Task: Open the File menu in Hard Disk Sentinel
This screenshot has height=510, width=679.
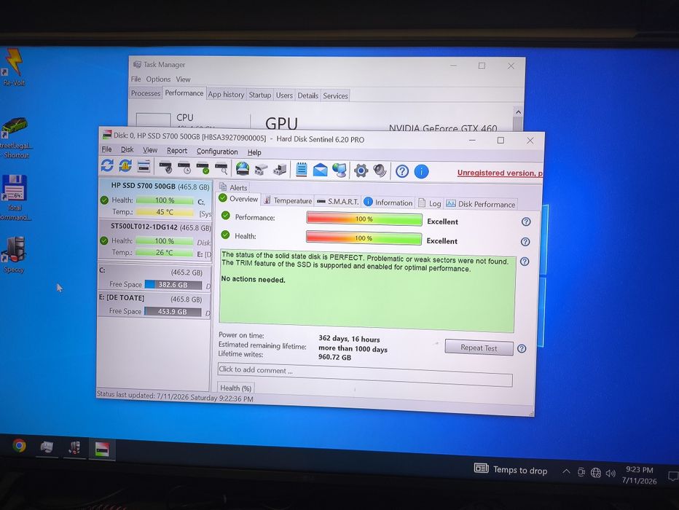Action: click(106, 149)
